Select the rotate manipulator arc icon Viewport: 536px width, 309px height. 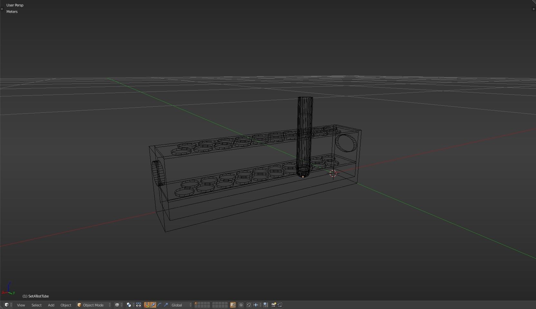click(x=159, y=305)
